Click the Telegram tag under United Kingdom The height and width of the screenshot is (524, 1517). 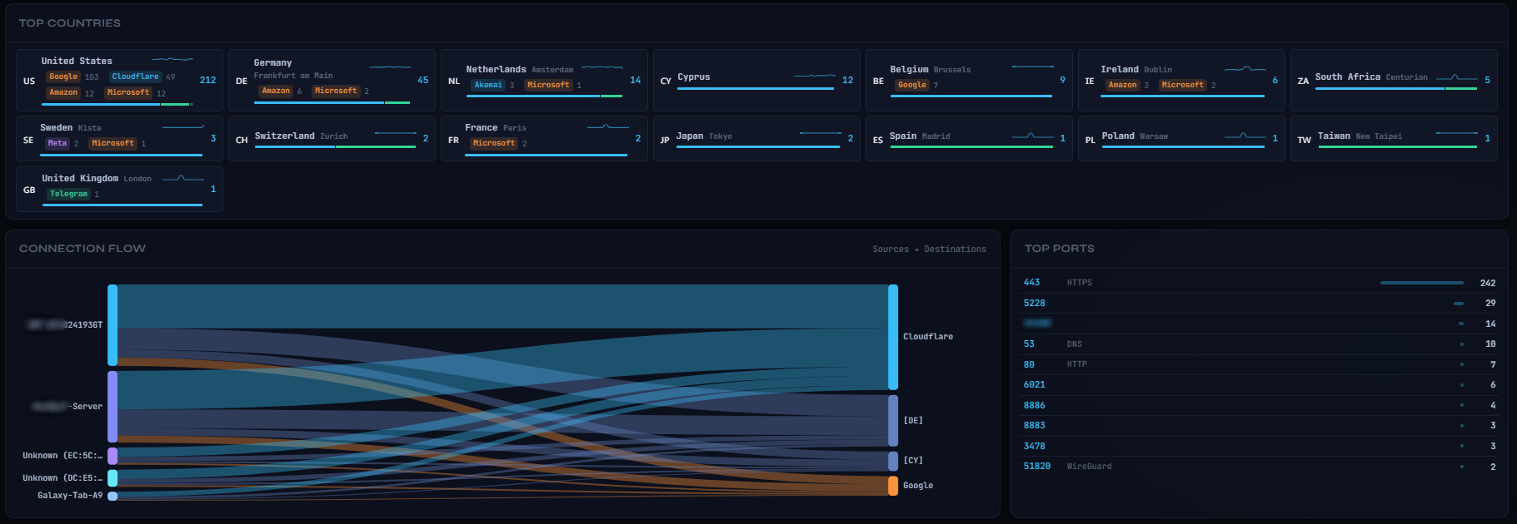click(68, 194)
